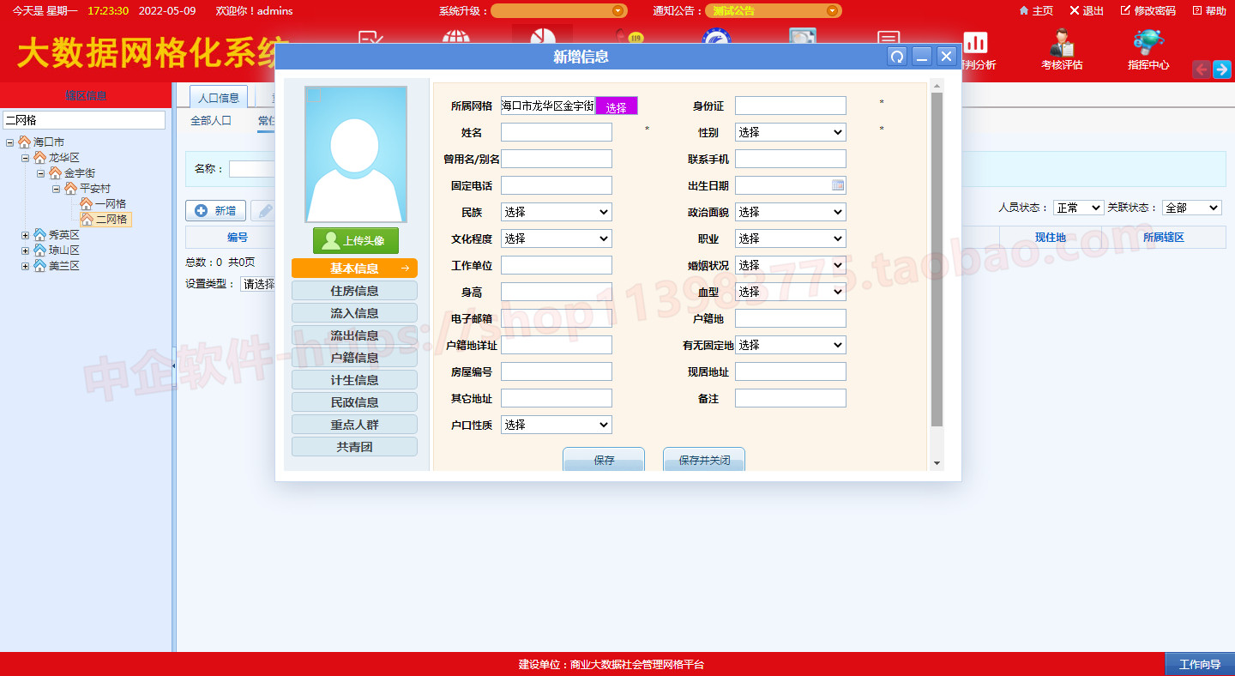Click the refresh icon in dialog title bar
The image size is (1235, 676).
coord(897,57)
